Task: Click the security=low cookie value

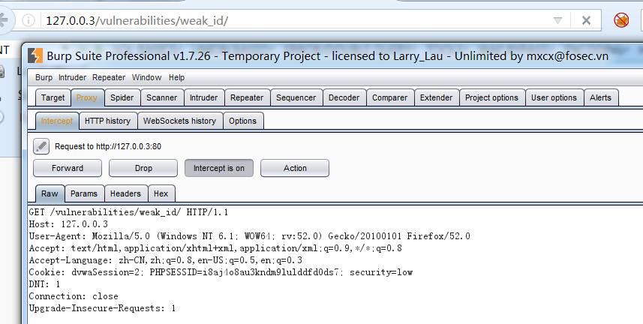Action: tap(381, 272)
